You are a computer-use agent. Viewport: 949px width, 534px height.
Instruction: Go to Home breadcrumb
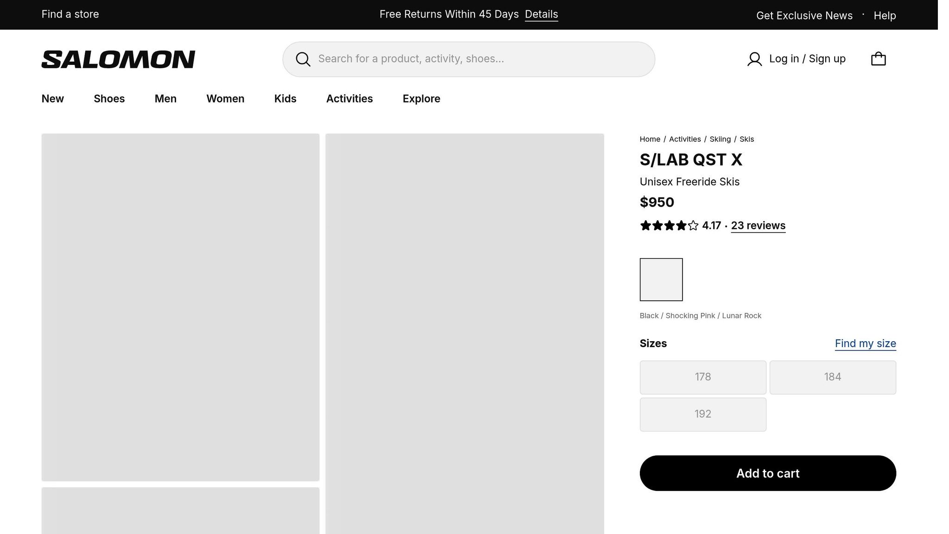[x=650, y=139]
